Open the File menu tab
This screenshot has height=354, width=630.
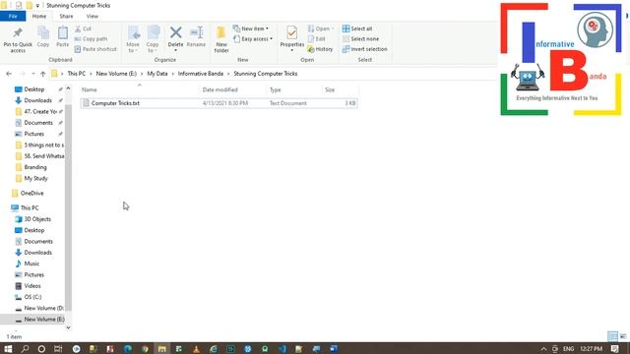pos(13,16)
